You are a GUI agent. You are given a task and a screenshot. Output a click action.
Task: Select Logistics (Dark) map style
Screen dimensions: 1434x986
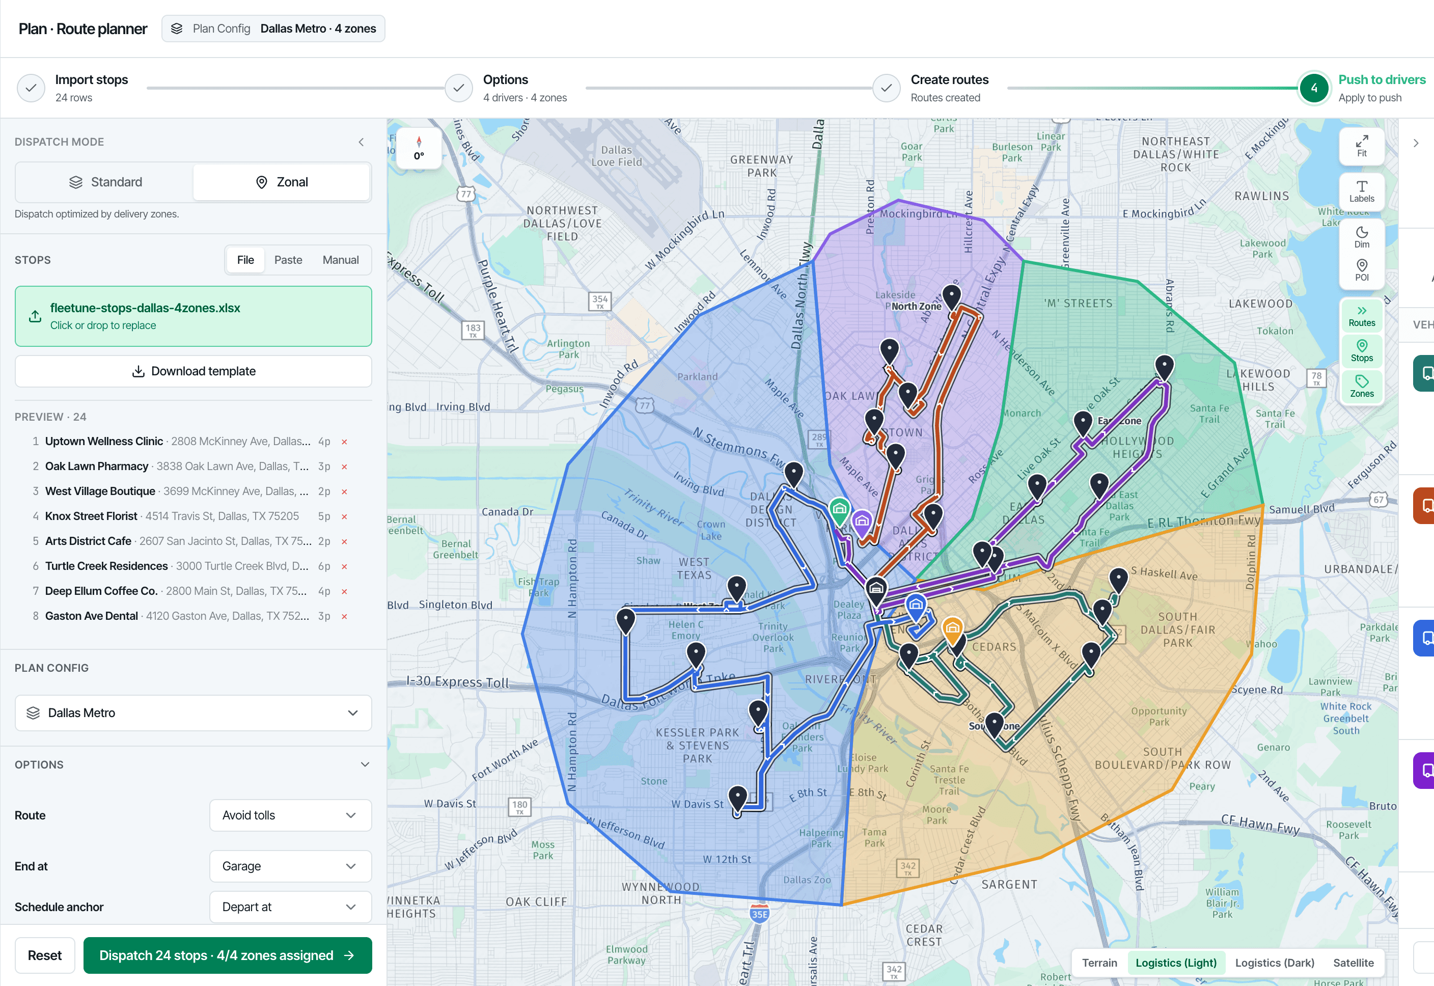[x=1274, y=963]
